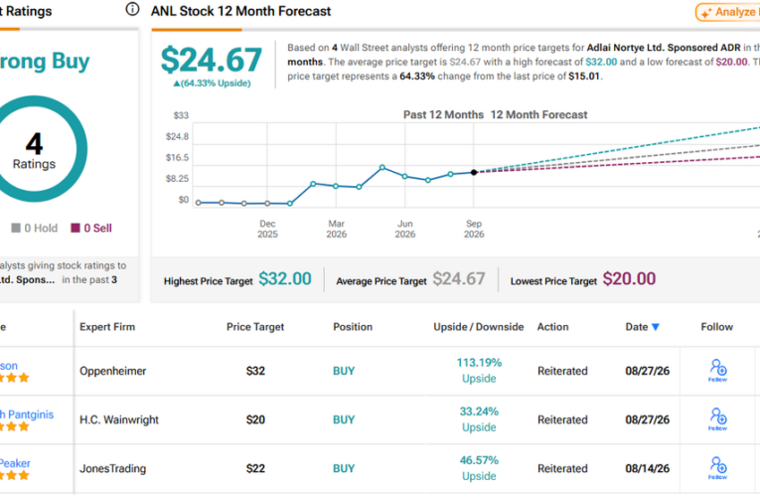The height and width of the screenshot is (497, 760).
Task: Click the info icon beside Ratings header
Action: click(132, 9)
